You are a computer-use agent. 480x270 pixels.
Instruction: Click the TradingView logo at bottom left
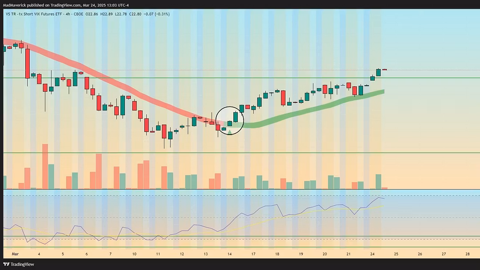(x=19, y=264)
